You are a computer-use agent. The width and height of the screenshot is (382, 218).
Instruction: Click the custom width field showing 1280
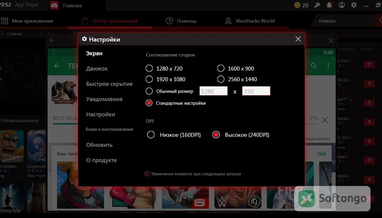click(213, 91)
